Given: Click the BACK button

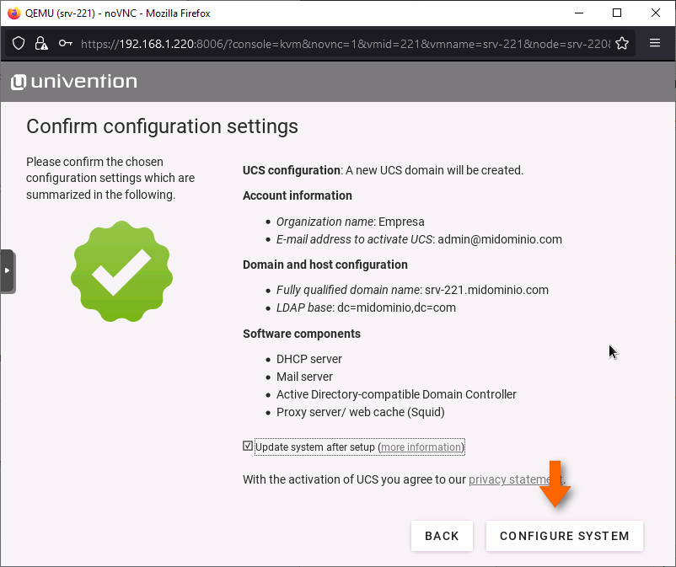Looking at the screenshot, I should (442, 536).
